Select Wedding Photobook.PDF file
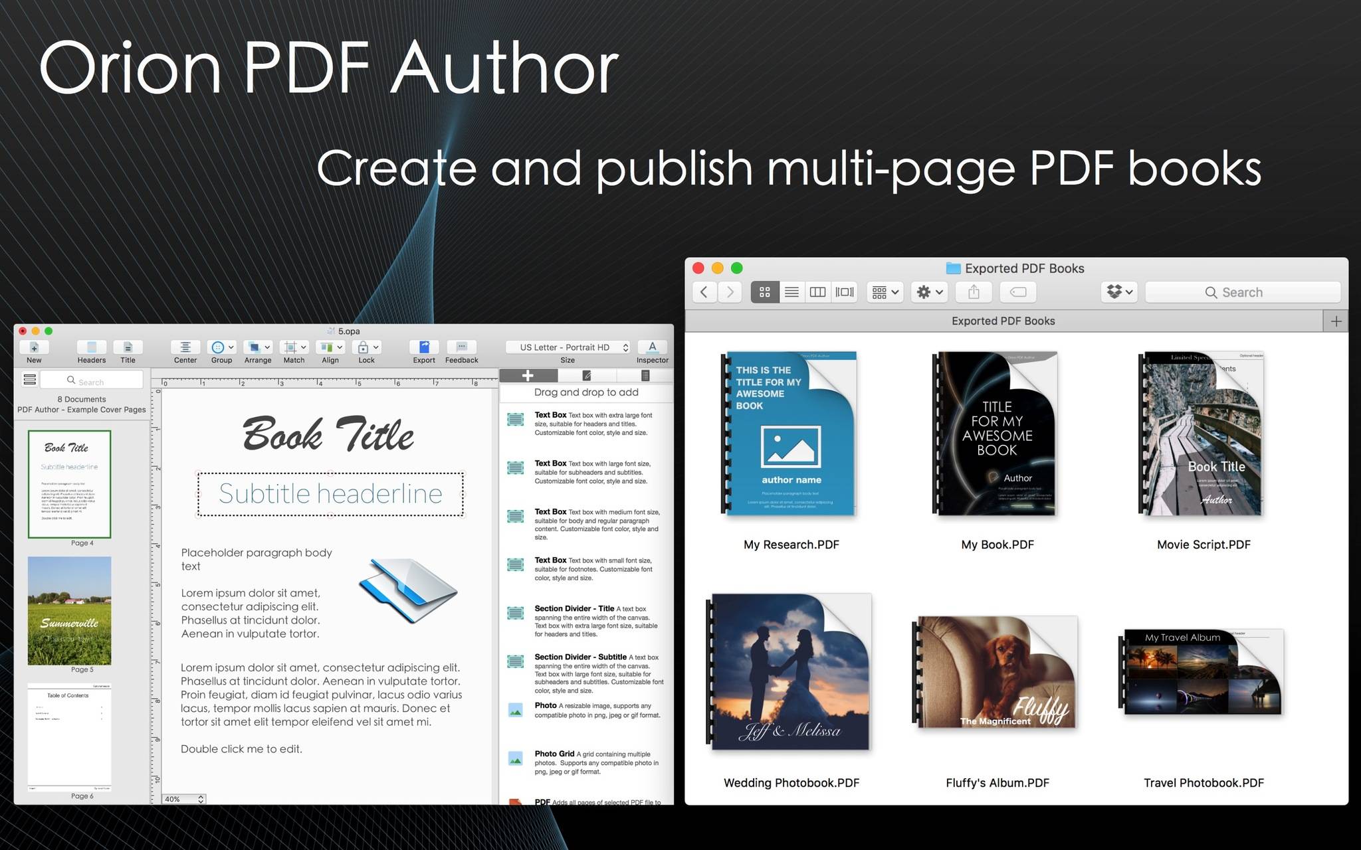 pos(789,672)
